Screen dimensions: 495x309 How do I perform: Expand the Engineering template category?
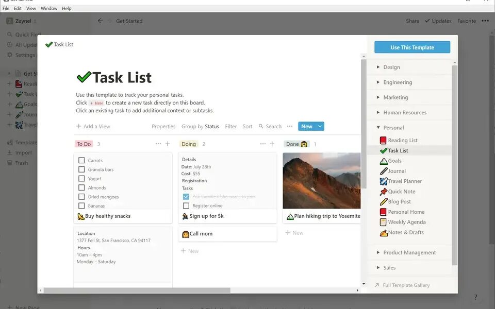(378, 82)
